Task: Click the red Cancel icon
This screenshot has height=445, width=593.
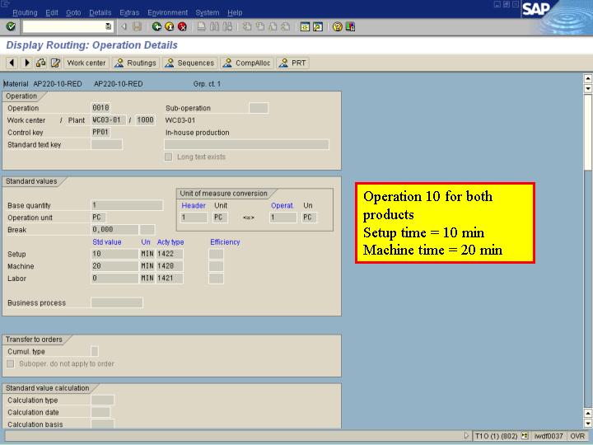Action: pos(182,26)
